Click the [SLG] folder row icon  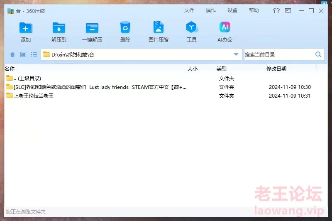point(9,87)
